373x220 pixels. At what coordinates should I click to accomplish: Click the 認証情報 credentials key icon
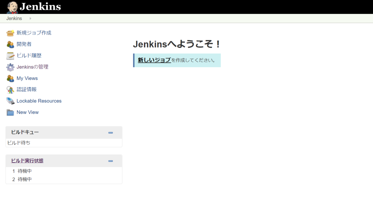coord(10,90)
